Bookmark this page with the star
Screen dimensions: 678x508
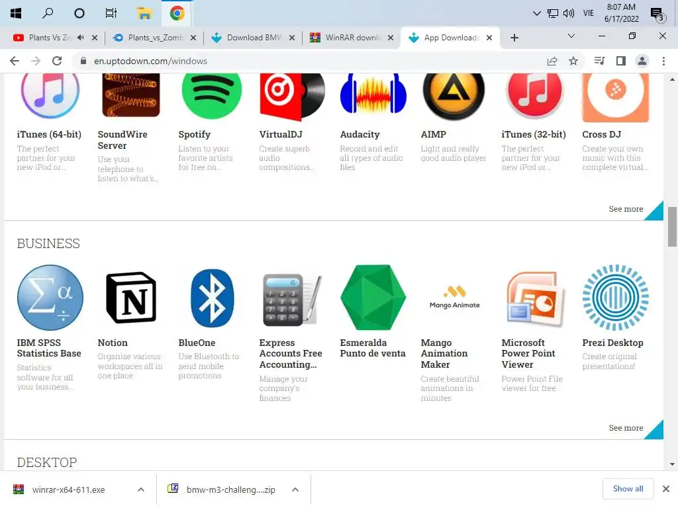pos(573,61)
